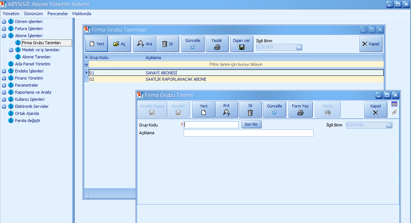Click Yeni button in Firma Grubu Tanımları toolbar
Screen dimensions: 411x223
point(97,44)
